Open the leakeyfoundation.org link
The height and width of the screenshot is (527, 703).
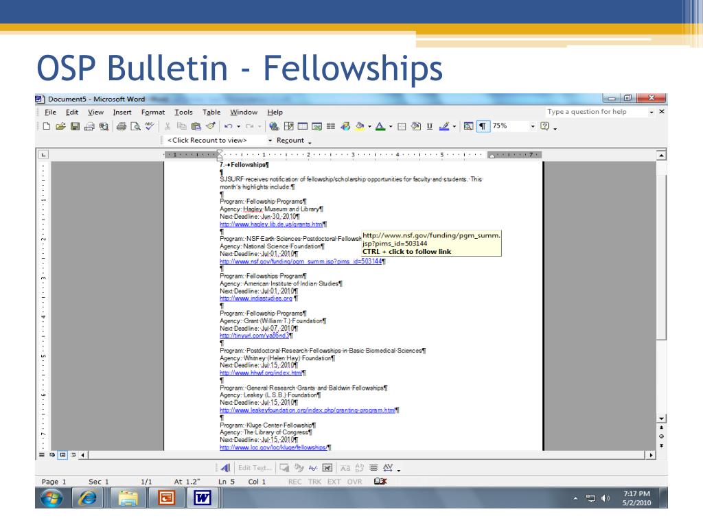pyautogui.click(x=308, y=410)
